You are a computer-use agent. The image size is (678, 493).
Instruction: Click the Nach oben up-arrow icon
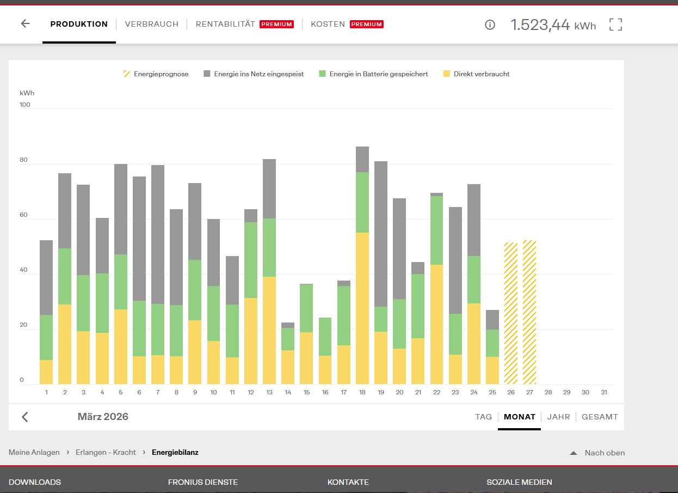(573, 453)
